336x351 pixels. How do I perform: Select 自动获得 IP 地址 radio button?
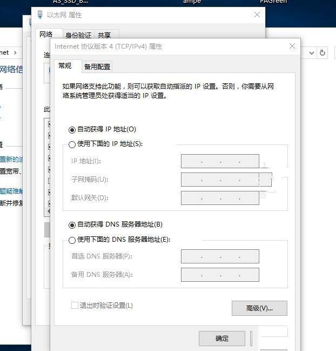click(72, 130)
